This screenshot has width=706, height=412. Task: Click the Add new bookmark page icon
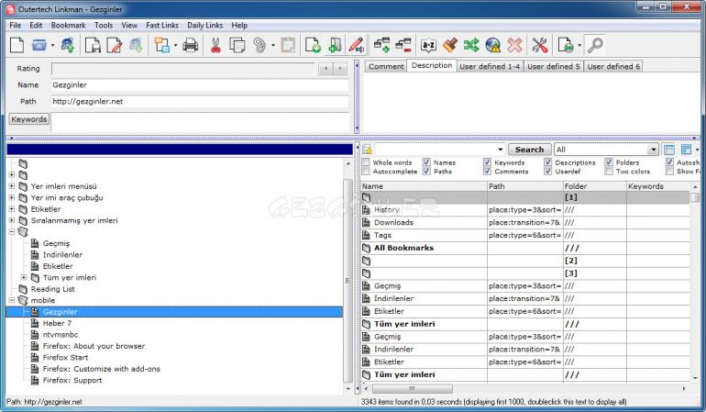313,45
